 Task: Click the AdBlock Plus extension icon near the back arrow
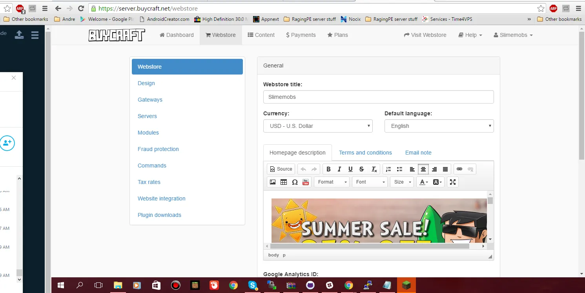(20, 8)
